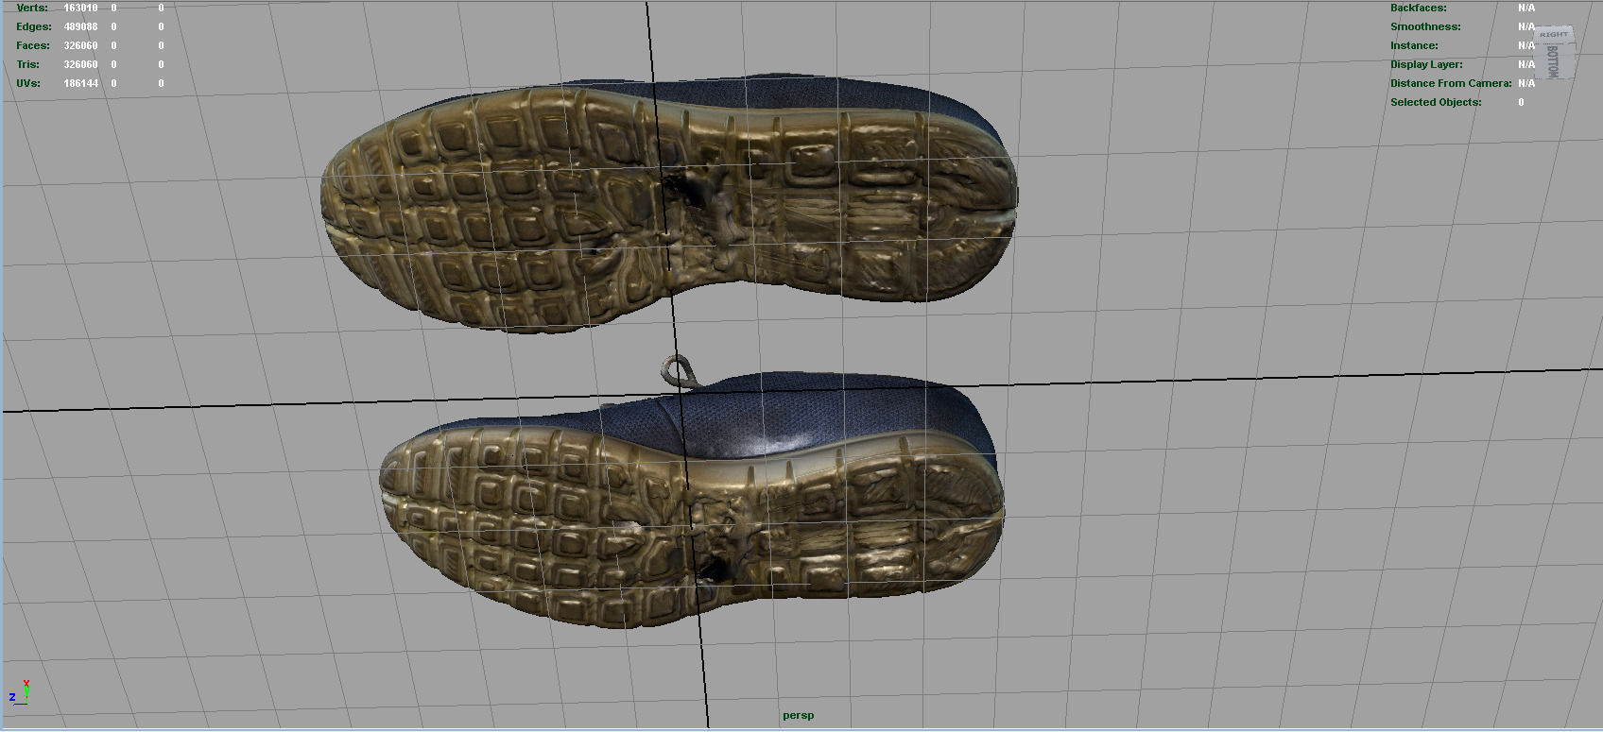
Task: Click the Faces count value 326060
Action: coord(80,45)
